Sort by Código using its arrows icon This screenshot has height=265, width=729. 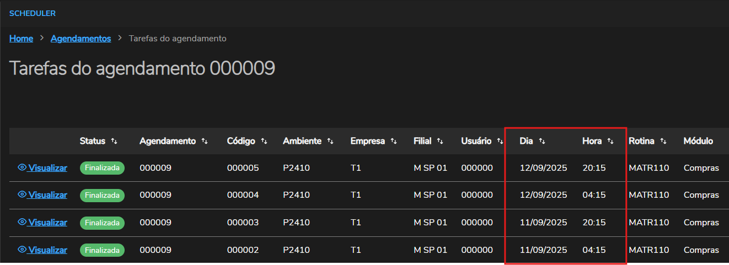(x=264, y=141)
